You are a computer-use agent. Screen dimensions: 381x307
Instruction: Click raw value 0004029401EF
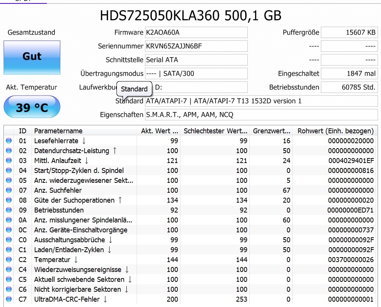click(351, 161)
